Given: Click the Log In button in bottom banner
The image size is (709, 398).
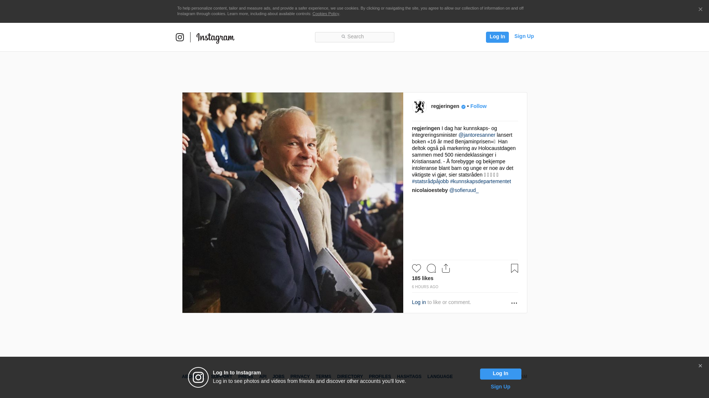Looking at the screenshot, I should click(500, 374).
